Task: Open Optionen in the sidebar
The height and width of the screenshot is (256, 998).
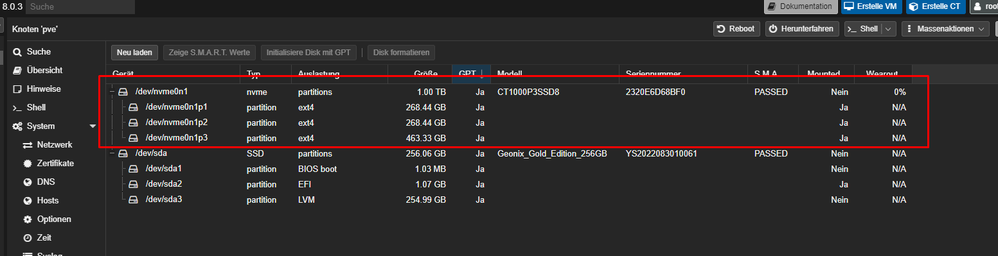Action: click(53, 219)
